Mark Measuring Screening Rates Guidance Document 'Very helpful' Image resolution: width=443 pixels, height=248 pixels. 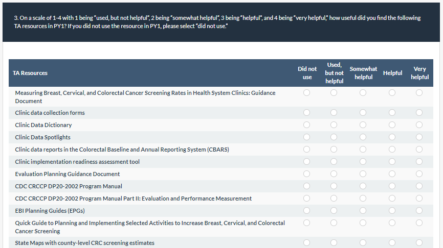click(x=419, y=93)
